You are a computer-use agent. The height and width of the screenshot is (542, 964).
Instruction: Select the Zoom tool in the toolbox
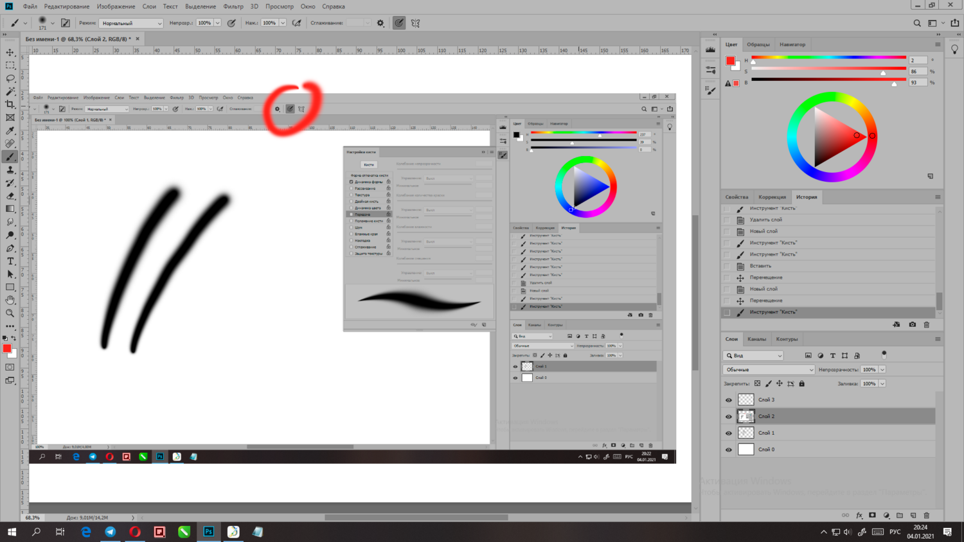(x=10, y=313)
